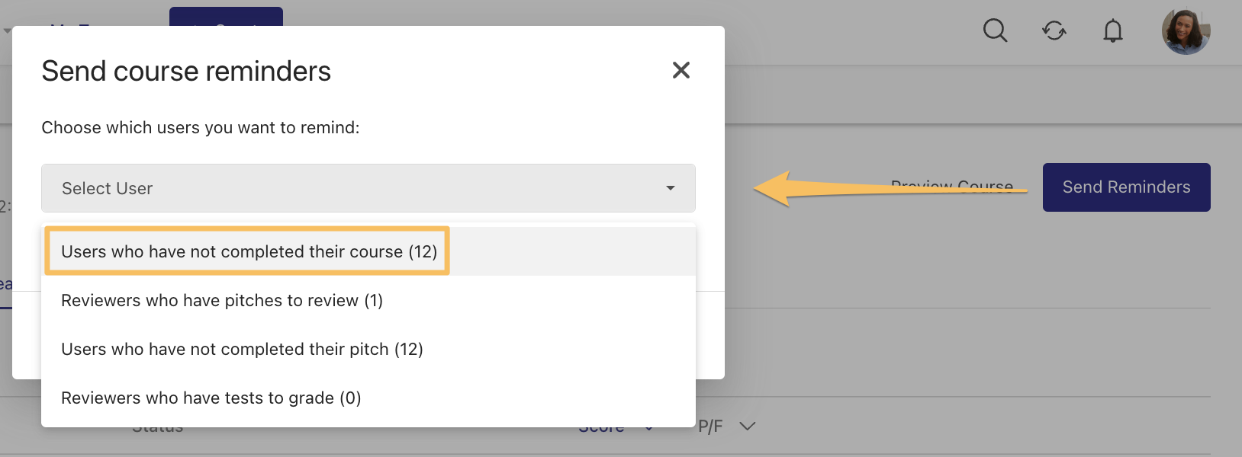The image size is (1242, 457).
Task: Click the P/F column header label
Action: tap(710, 427)
